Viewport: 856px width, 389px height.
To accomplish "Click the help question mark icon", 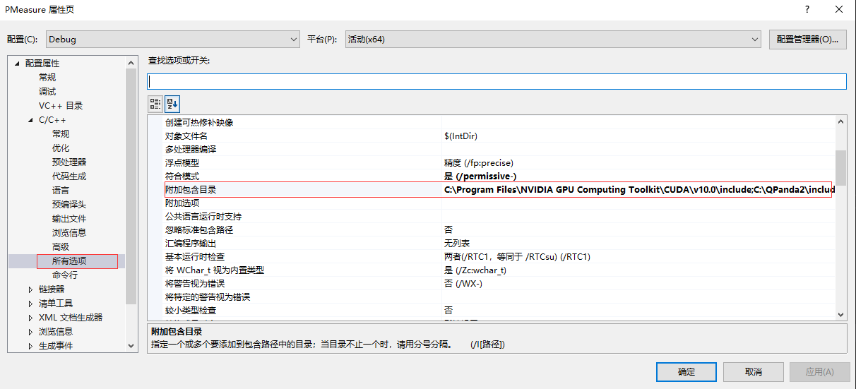I will [x=807, y=9].
